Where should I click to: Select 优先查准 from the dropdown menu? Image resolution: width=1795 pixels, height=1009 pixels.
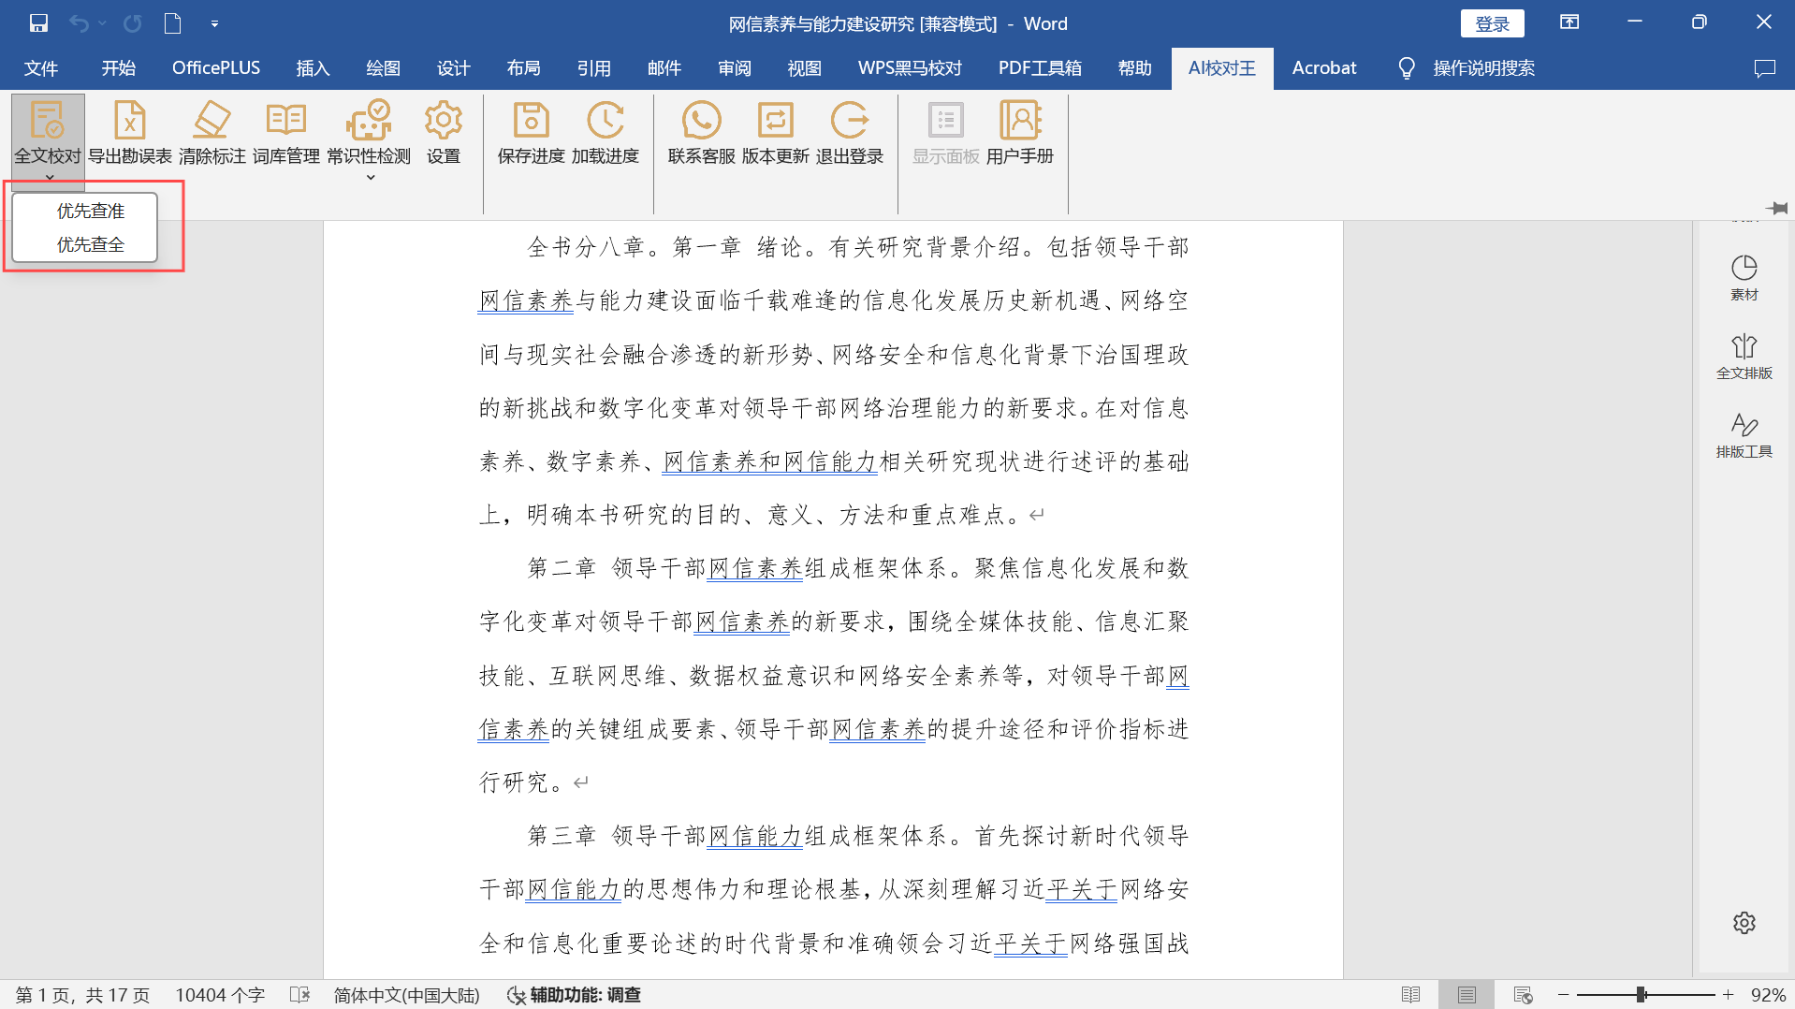[x=85, y=212]
